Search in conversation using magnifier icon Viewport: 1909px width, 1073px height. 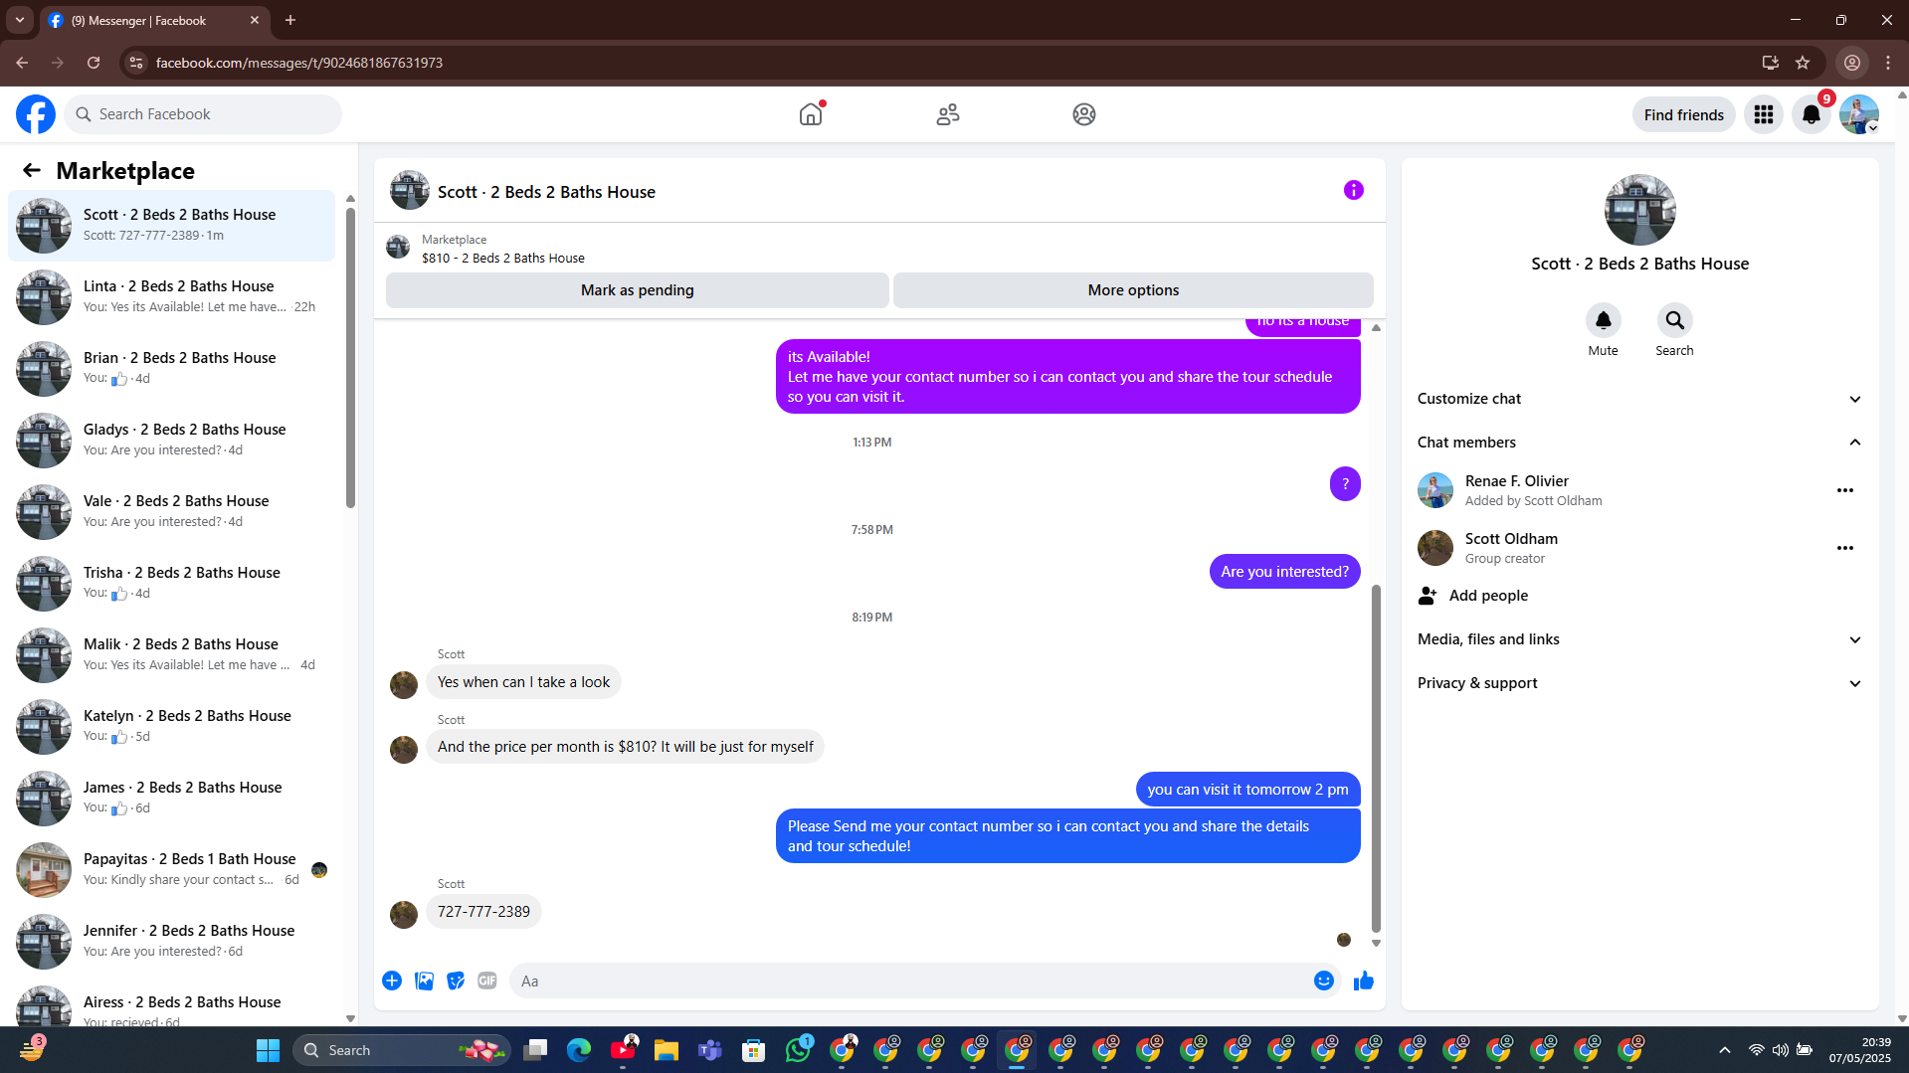(x=1675, y=320)
